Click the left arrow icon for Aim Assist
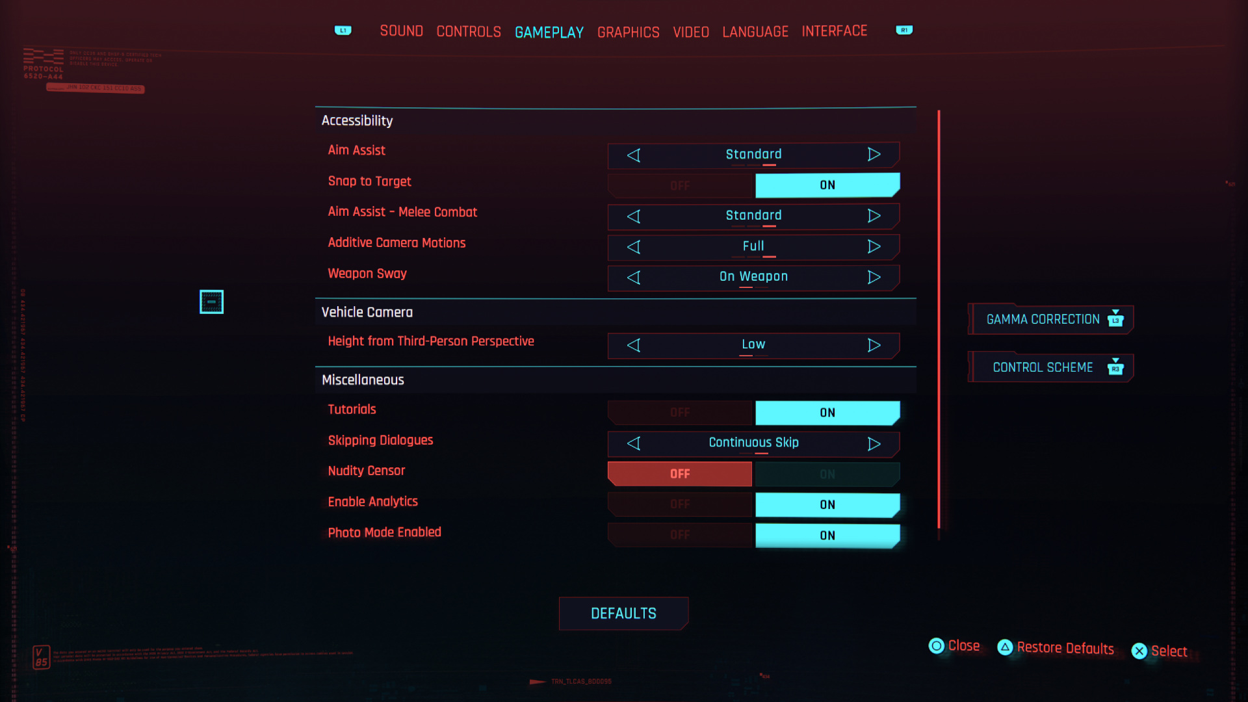This screenshot has width=1248, height=702. 634,154
